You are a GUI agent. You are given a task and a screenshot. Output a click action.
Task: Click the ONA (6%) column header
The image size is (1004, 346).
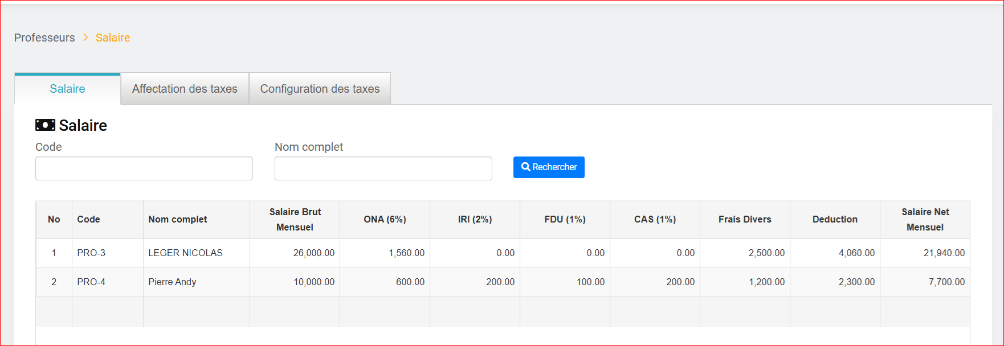point(385,220)
